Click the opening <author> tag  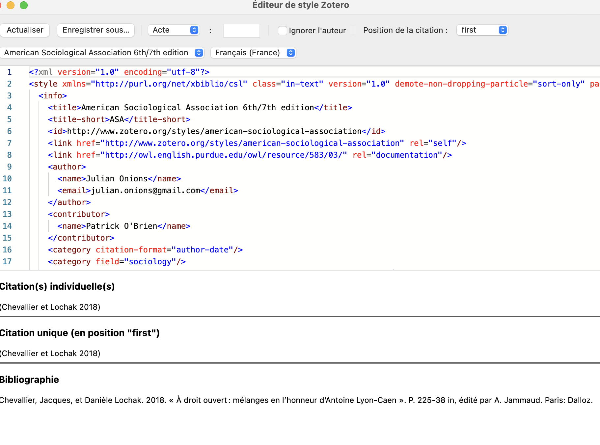click(67, 167)
